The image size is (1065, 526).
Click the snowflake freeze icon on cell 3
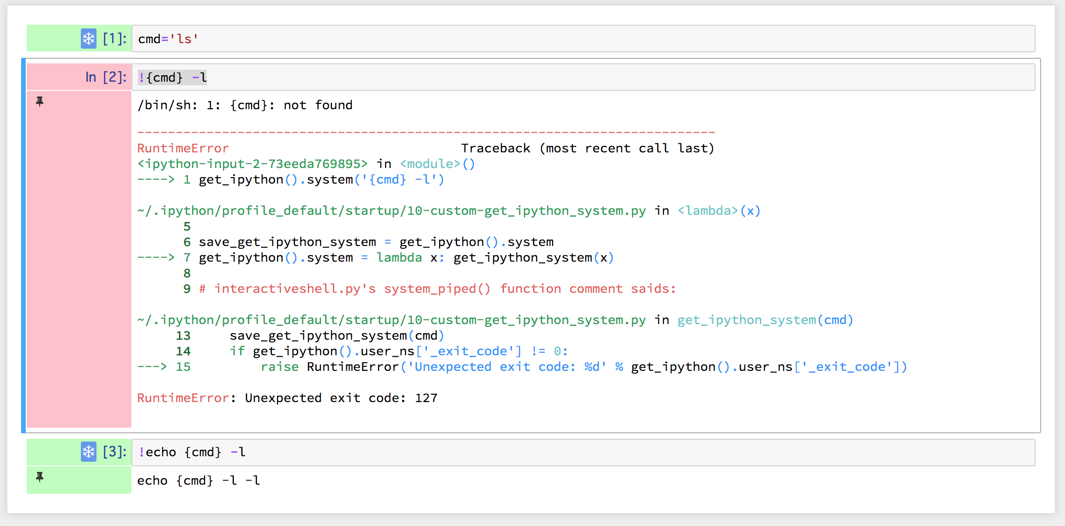(x=89, y=452)
